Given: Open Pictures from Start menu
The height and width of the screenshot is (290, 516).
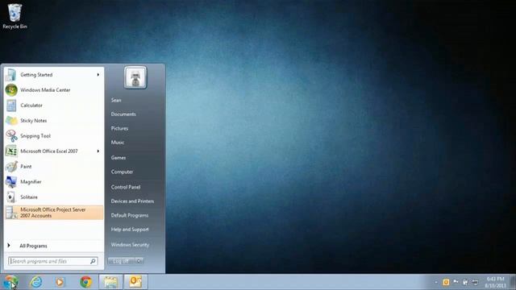Looking at the screenshot, I should coord(119,129).
